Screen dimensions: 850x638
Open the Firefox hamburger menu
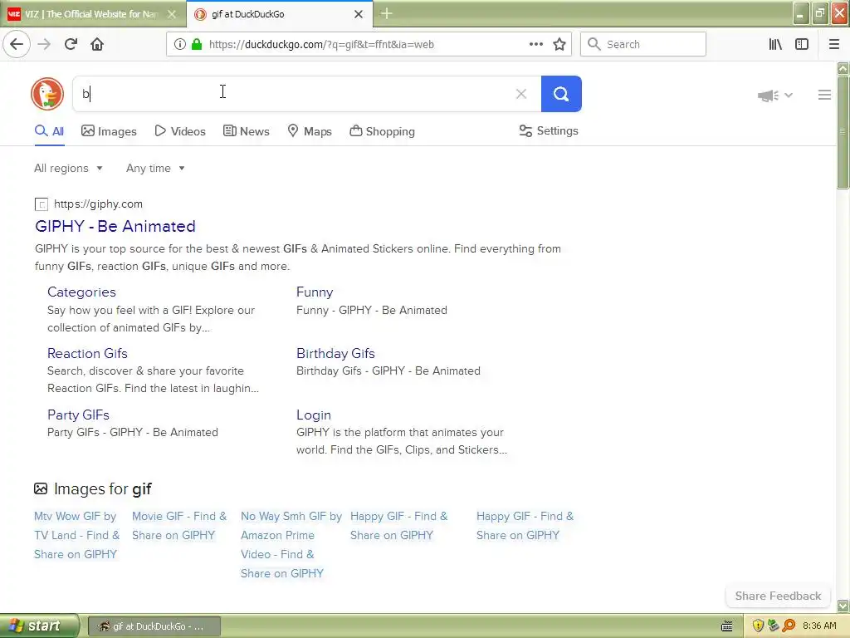833,44
